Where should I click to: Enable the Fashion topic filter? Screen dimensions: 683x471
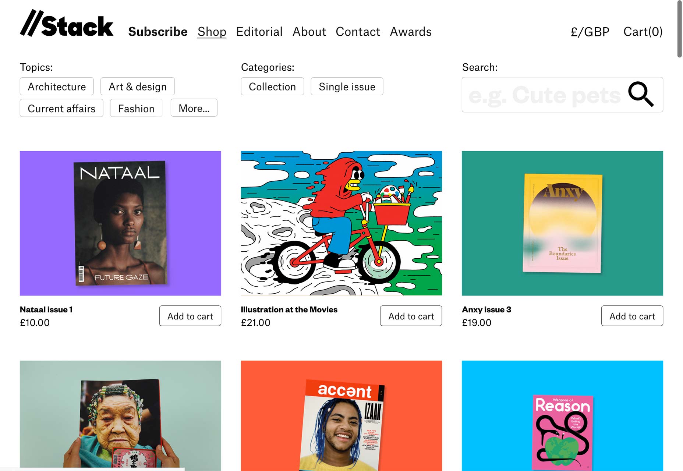click(x=136, y=108)
